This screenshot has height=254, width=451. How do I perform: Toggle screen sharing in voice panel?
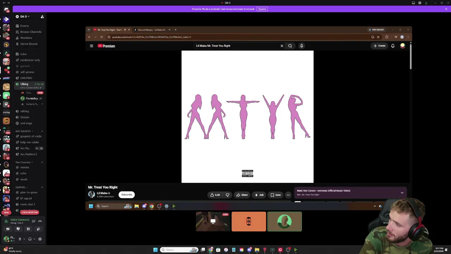click(x=18, y=229)
